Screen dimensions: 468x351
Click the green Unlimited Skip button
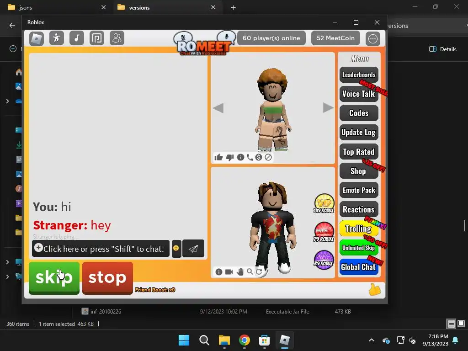[x=359, y=248]
